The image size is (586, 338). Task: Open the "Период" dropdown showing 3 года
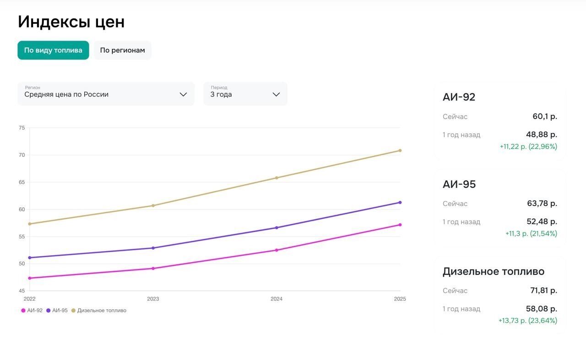coord(245,94)
